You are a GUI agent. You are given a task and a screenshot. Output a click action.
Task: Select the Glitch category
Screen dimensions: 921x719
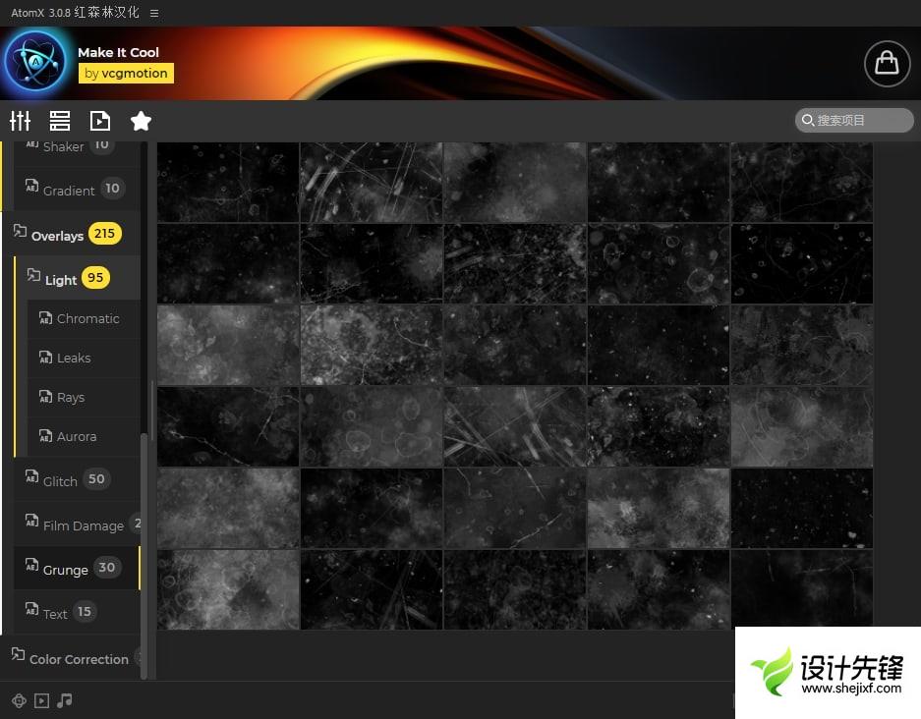tap(60, 480)
